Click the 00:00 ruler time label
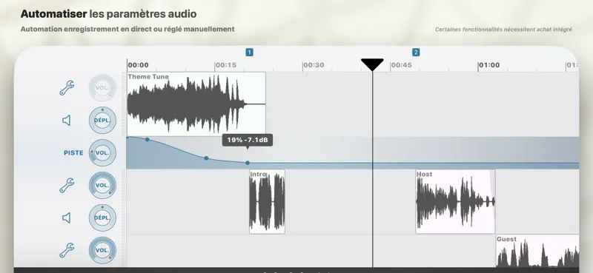 tap(138, 65)
